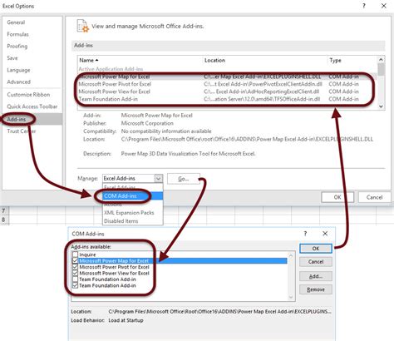
Task: Select Microsoft Power View for Excel list row
Action: (x=227, y=91)
